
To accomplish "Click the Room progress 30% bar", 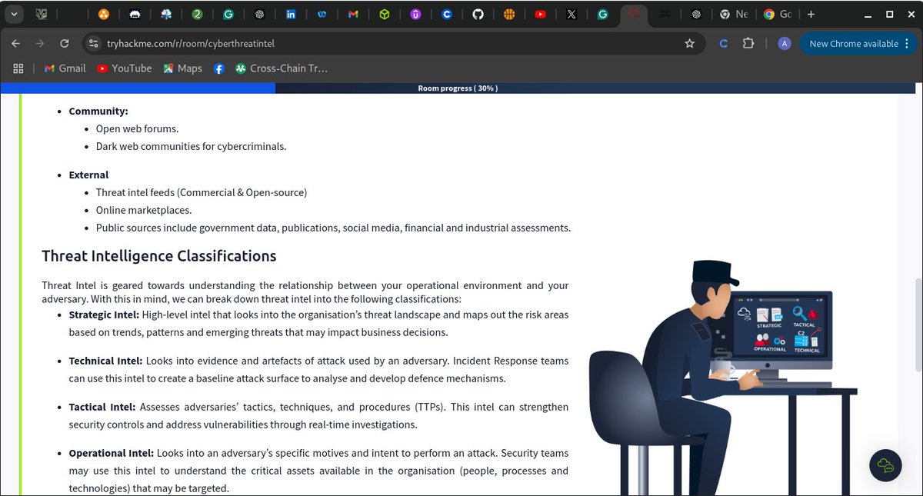I will click(x=458, y=88).
